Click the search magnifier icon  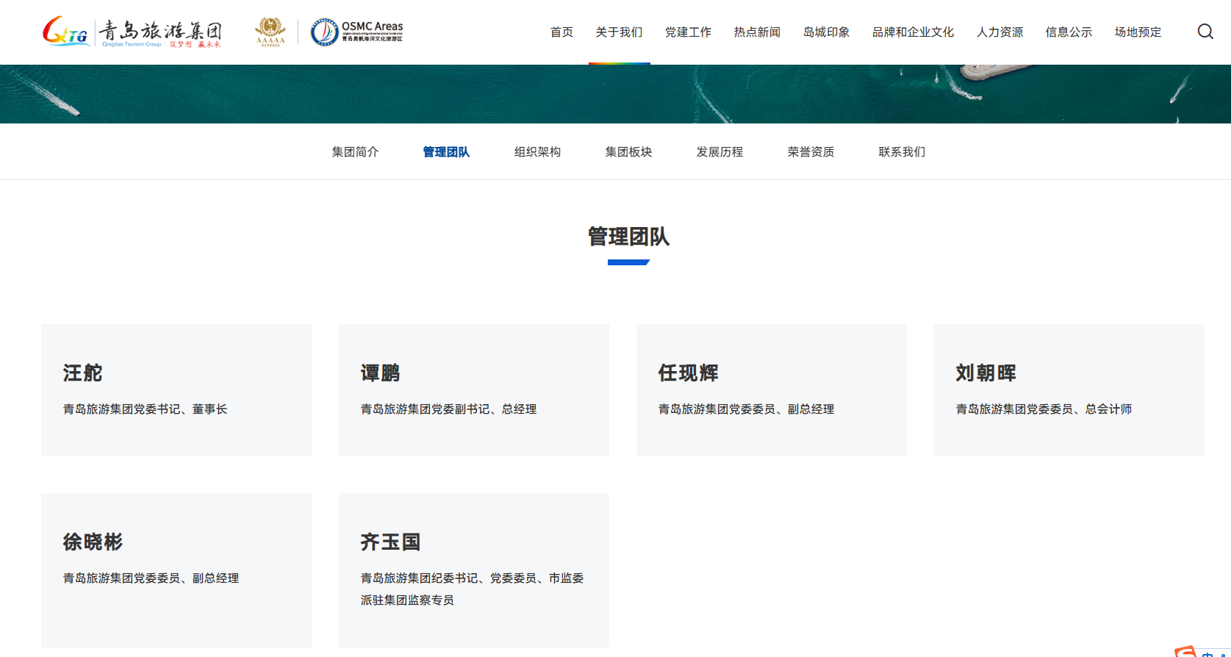click(1205, 32)
